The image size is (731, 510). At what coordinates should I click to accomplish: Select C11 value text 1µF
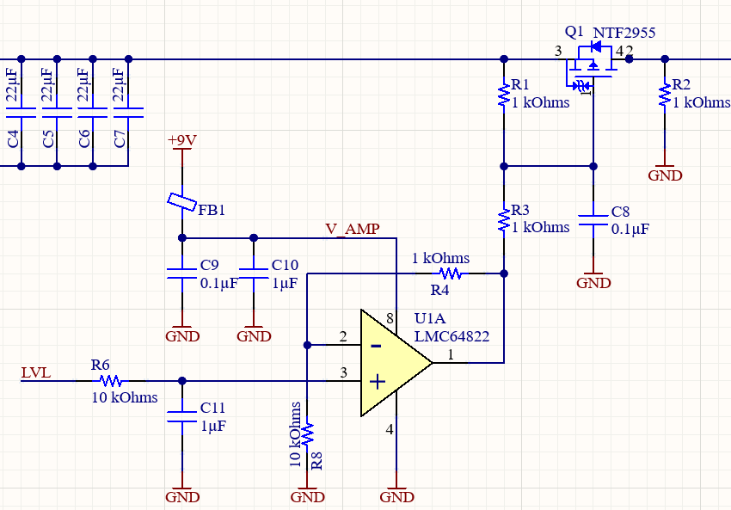[x=213, y=426]
